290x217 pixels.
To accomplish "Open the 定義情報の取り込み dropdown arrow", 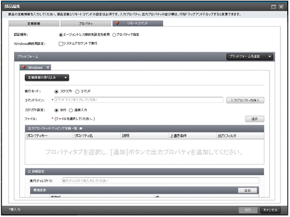I will click(65, 77).
